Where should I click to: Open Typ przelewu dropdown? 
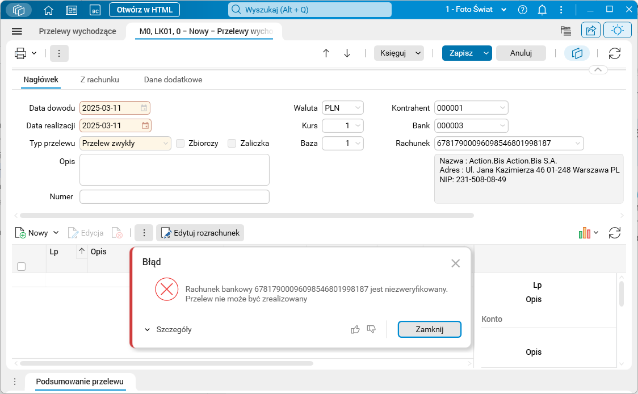point(166,143)
